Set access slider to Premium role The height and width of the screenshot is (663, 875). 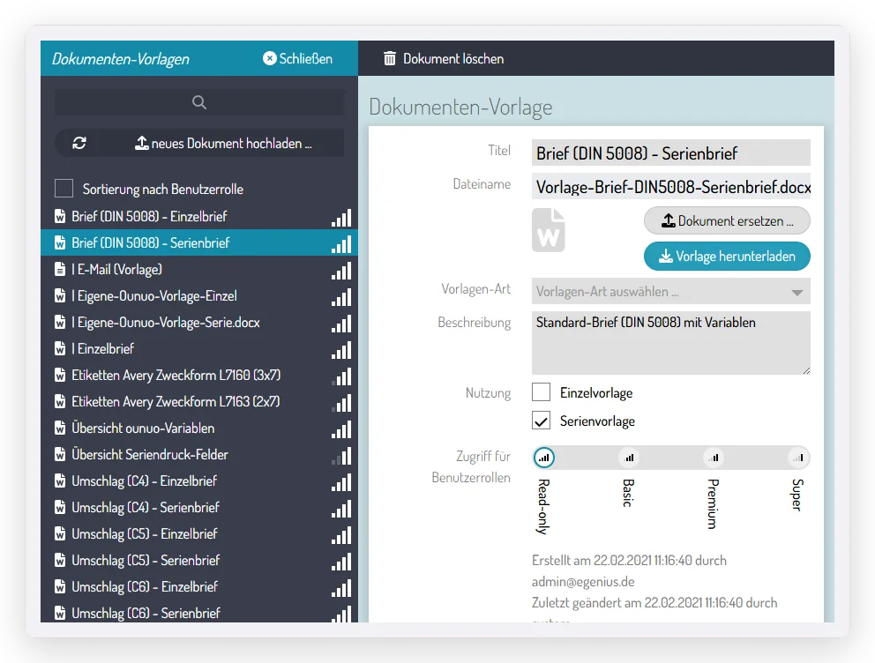pyautogui.click(x=714, y=458)
